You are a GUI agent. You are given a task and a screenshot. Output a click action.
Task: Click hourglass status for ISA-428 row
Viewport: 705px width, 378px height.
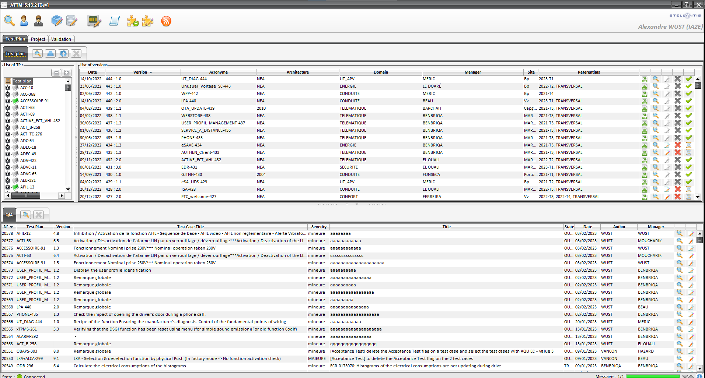pos(688,190)
